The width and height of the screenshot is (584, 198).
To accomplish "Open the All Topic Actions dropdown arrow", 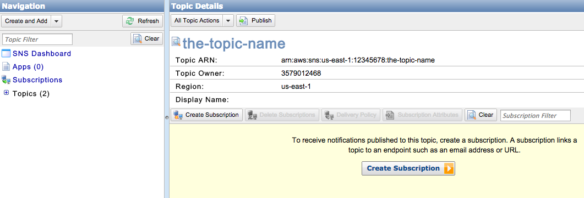I will 228,20.
